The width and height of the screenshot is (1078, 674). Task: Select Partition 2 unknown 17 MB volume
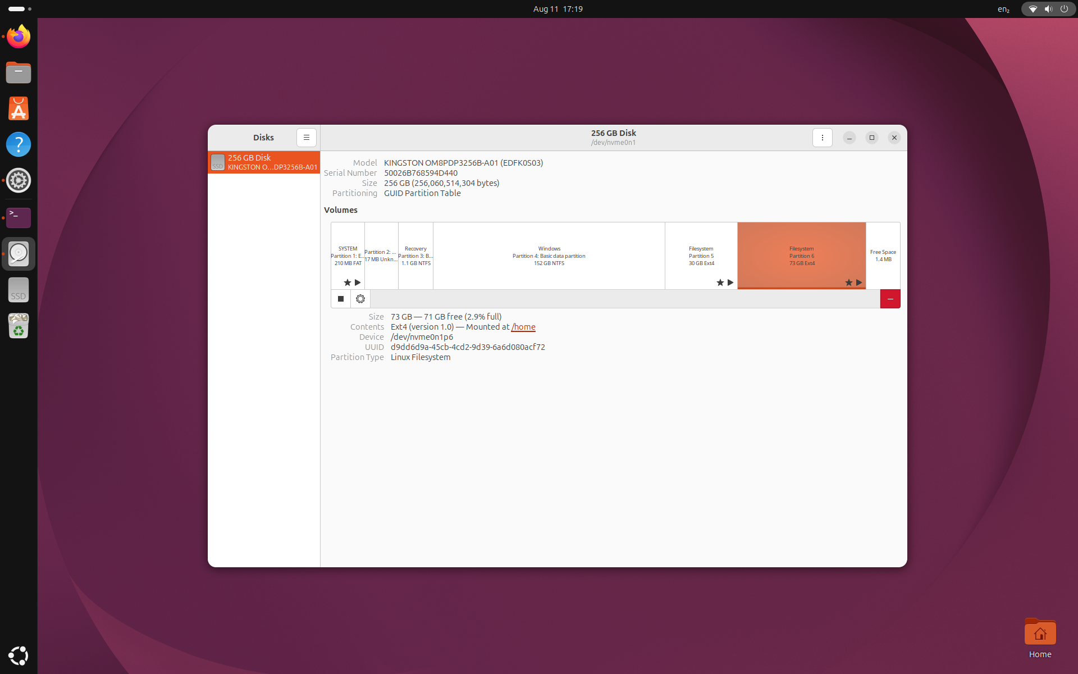click(381, 256)
